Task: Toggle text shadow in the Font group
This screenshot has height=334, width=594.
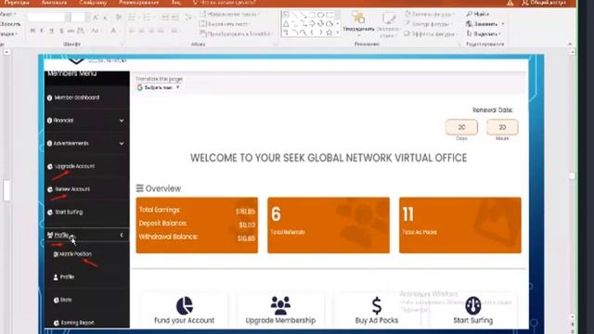Action: pos(61,31)
